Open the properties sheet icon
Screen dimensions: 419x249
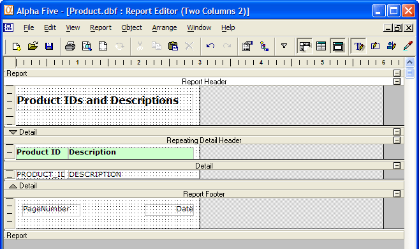(247, 46)
